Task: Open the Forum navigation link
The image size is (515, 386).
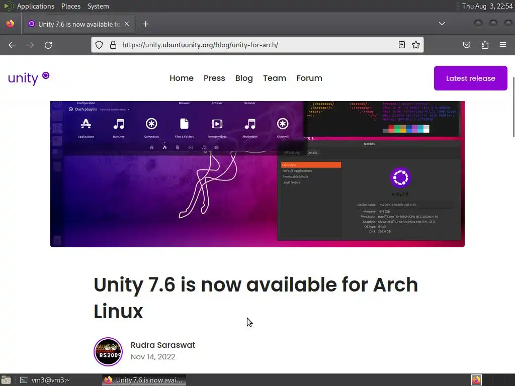Action: click(309, 78)
